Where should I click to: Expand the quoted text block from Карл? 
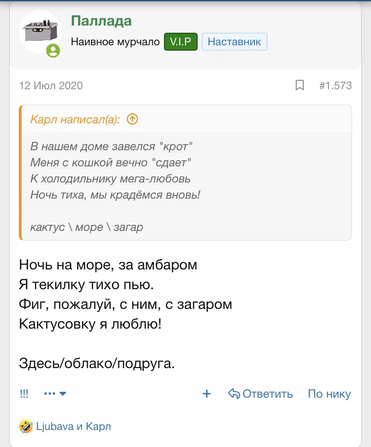(x=185, y=186)
